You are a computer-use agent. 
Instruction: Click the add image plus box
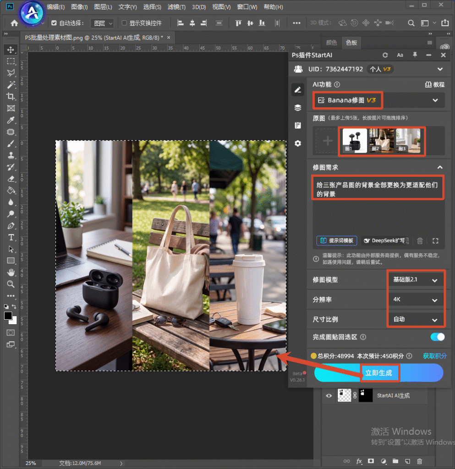[328, 141]
